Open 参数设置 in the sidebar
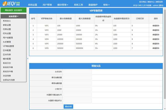Screen dimensions: 166x110 tap(7, 25)
